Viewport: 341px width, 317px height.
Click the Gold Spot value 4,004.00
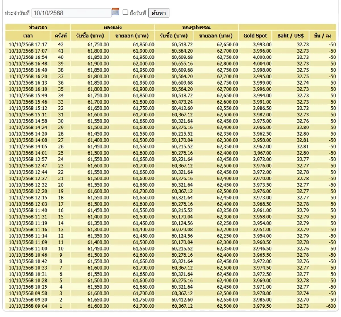262,64
